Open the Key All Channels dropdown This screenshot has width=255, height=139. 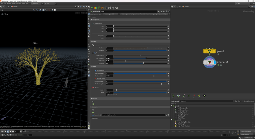[x=246, y=134]
